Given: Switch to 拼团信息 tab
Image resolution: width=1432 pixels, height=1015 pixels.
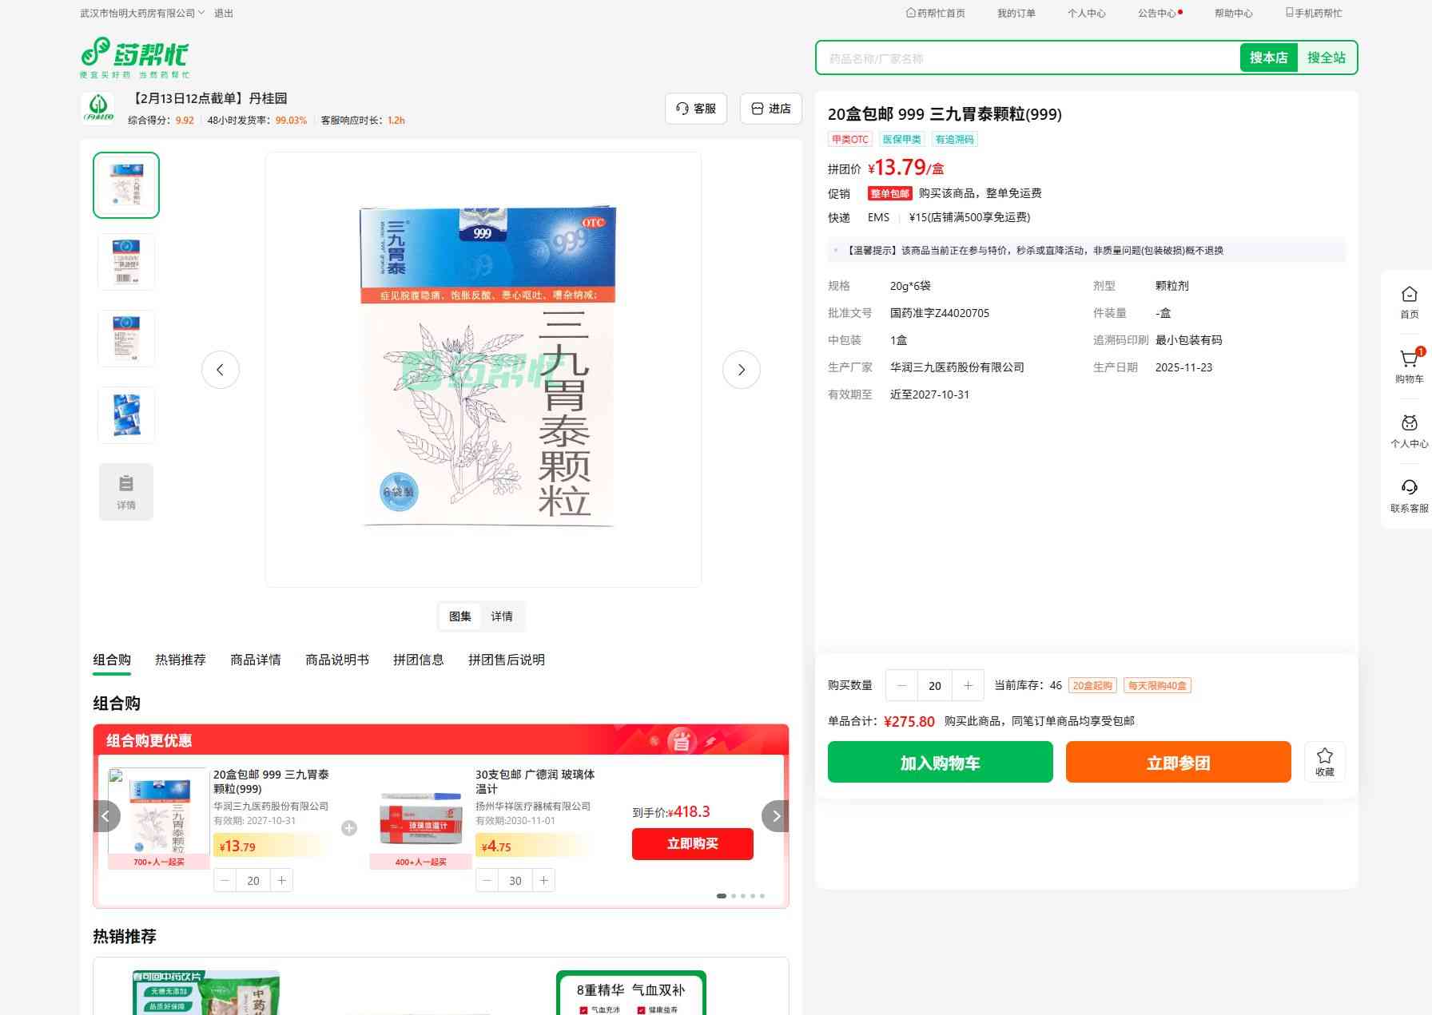Looking at the screenshot, I should click(418, 660).
